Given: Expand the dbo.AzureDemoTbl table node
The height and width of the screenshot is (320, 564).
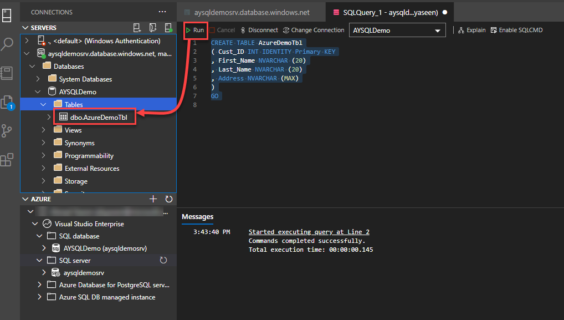Looking at the screenshot, I should pos(49,117).
